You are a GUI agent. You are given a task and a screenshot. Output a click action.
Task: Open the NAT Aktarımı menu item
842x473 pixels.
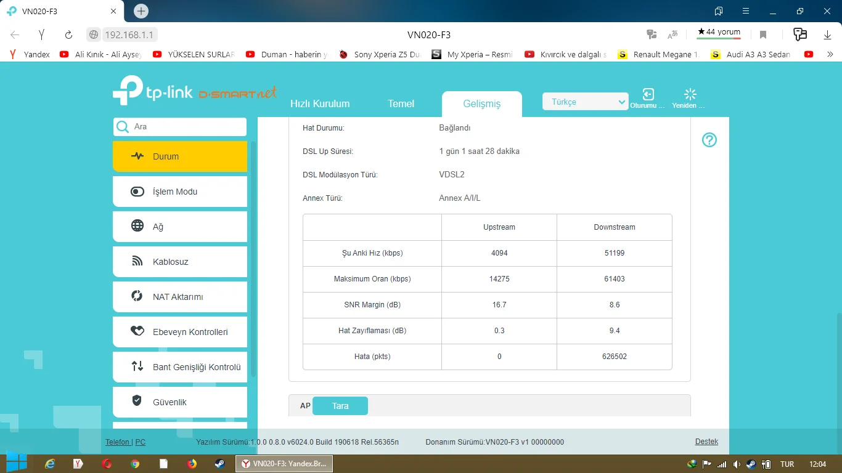[x=180, y=297]
